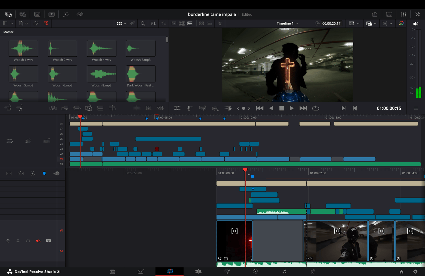Screen dimensions: 425x276
Task: Expand the media pool view mode dropdown
Action: pos(125,24)
